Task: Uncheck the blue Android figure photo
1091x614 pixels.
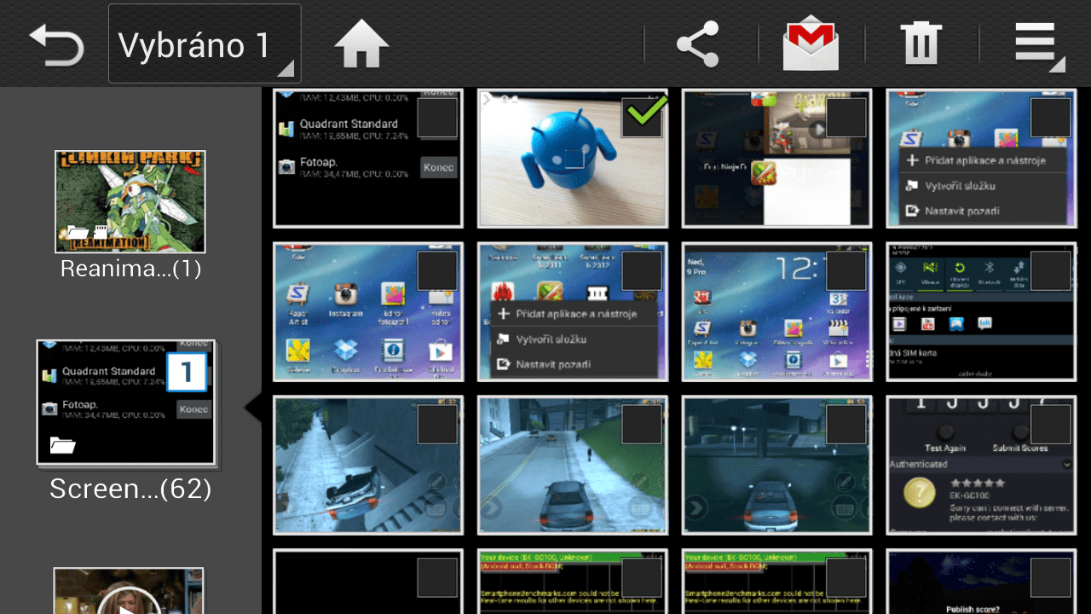Action: (642, 117)
